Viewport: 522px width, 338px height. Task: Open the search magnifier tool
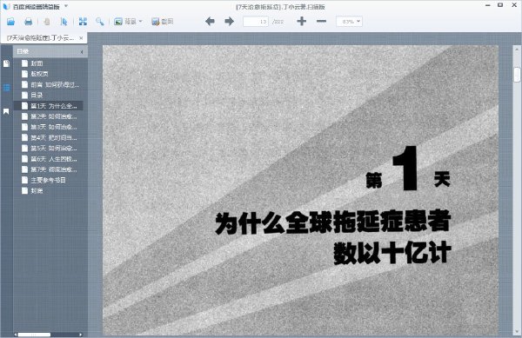(99, 22)
